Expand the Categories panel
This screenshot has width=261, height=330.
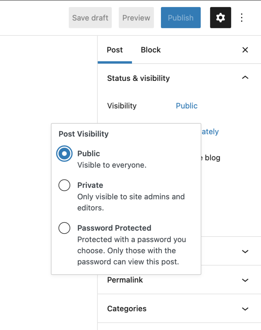pyautogui.click(x=245, y=309)
